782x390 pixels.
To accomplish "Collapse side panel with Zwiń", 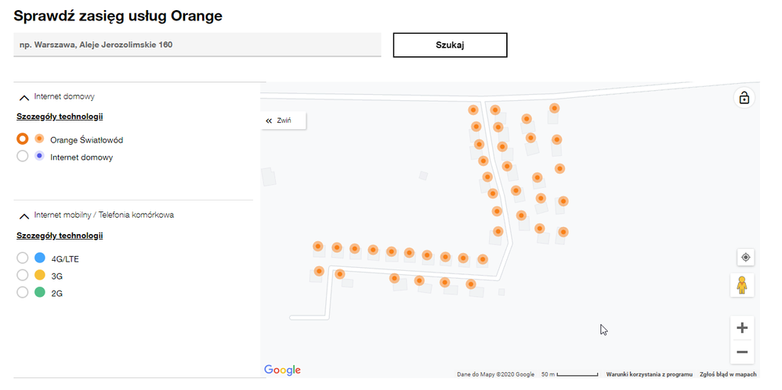I will click(x=279, y=121).
